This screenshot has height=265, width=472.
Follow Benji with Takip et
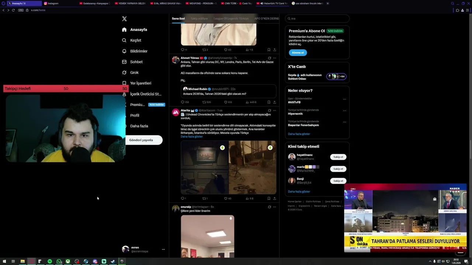click(338, 181)
